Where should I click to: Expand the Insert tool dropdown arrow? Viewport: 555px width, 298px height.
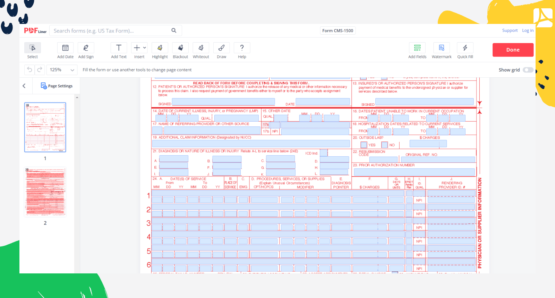[145, 48]
